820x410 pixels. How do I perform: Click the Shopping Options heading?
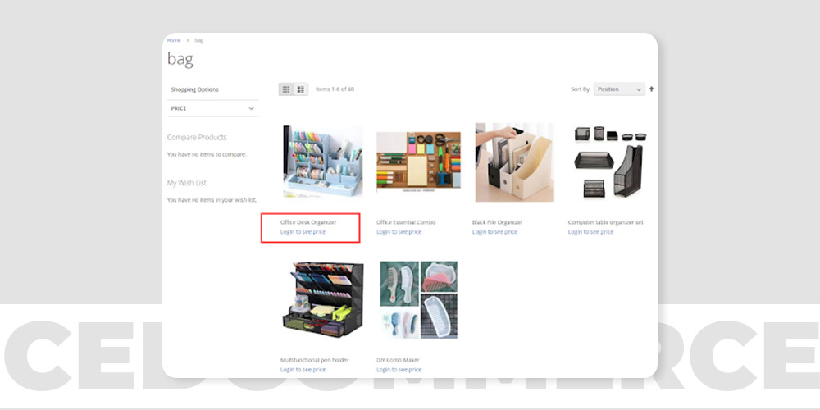point(194,89)
